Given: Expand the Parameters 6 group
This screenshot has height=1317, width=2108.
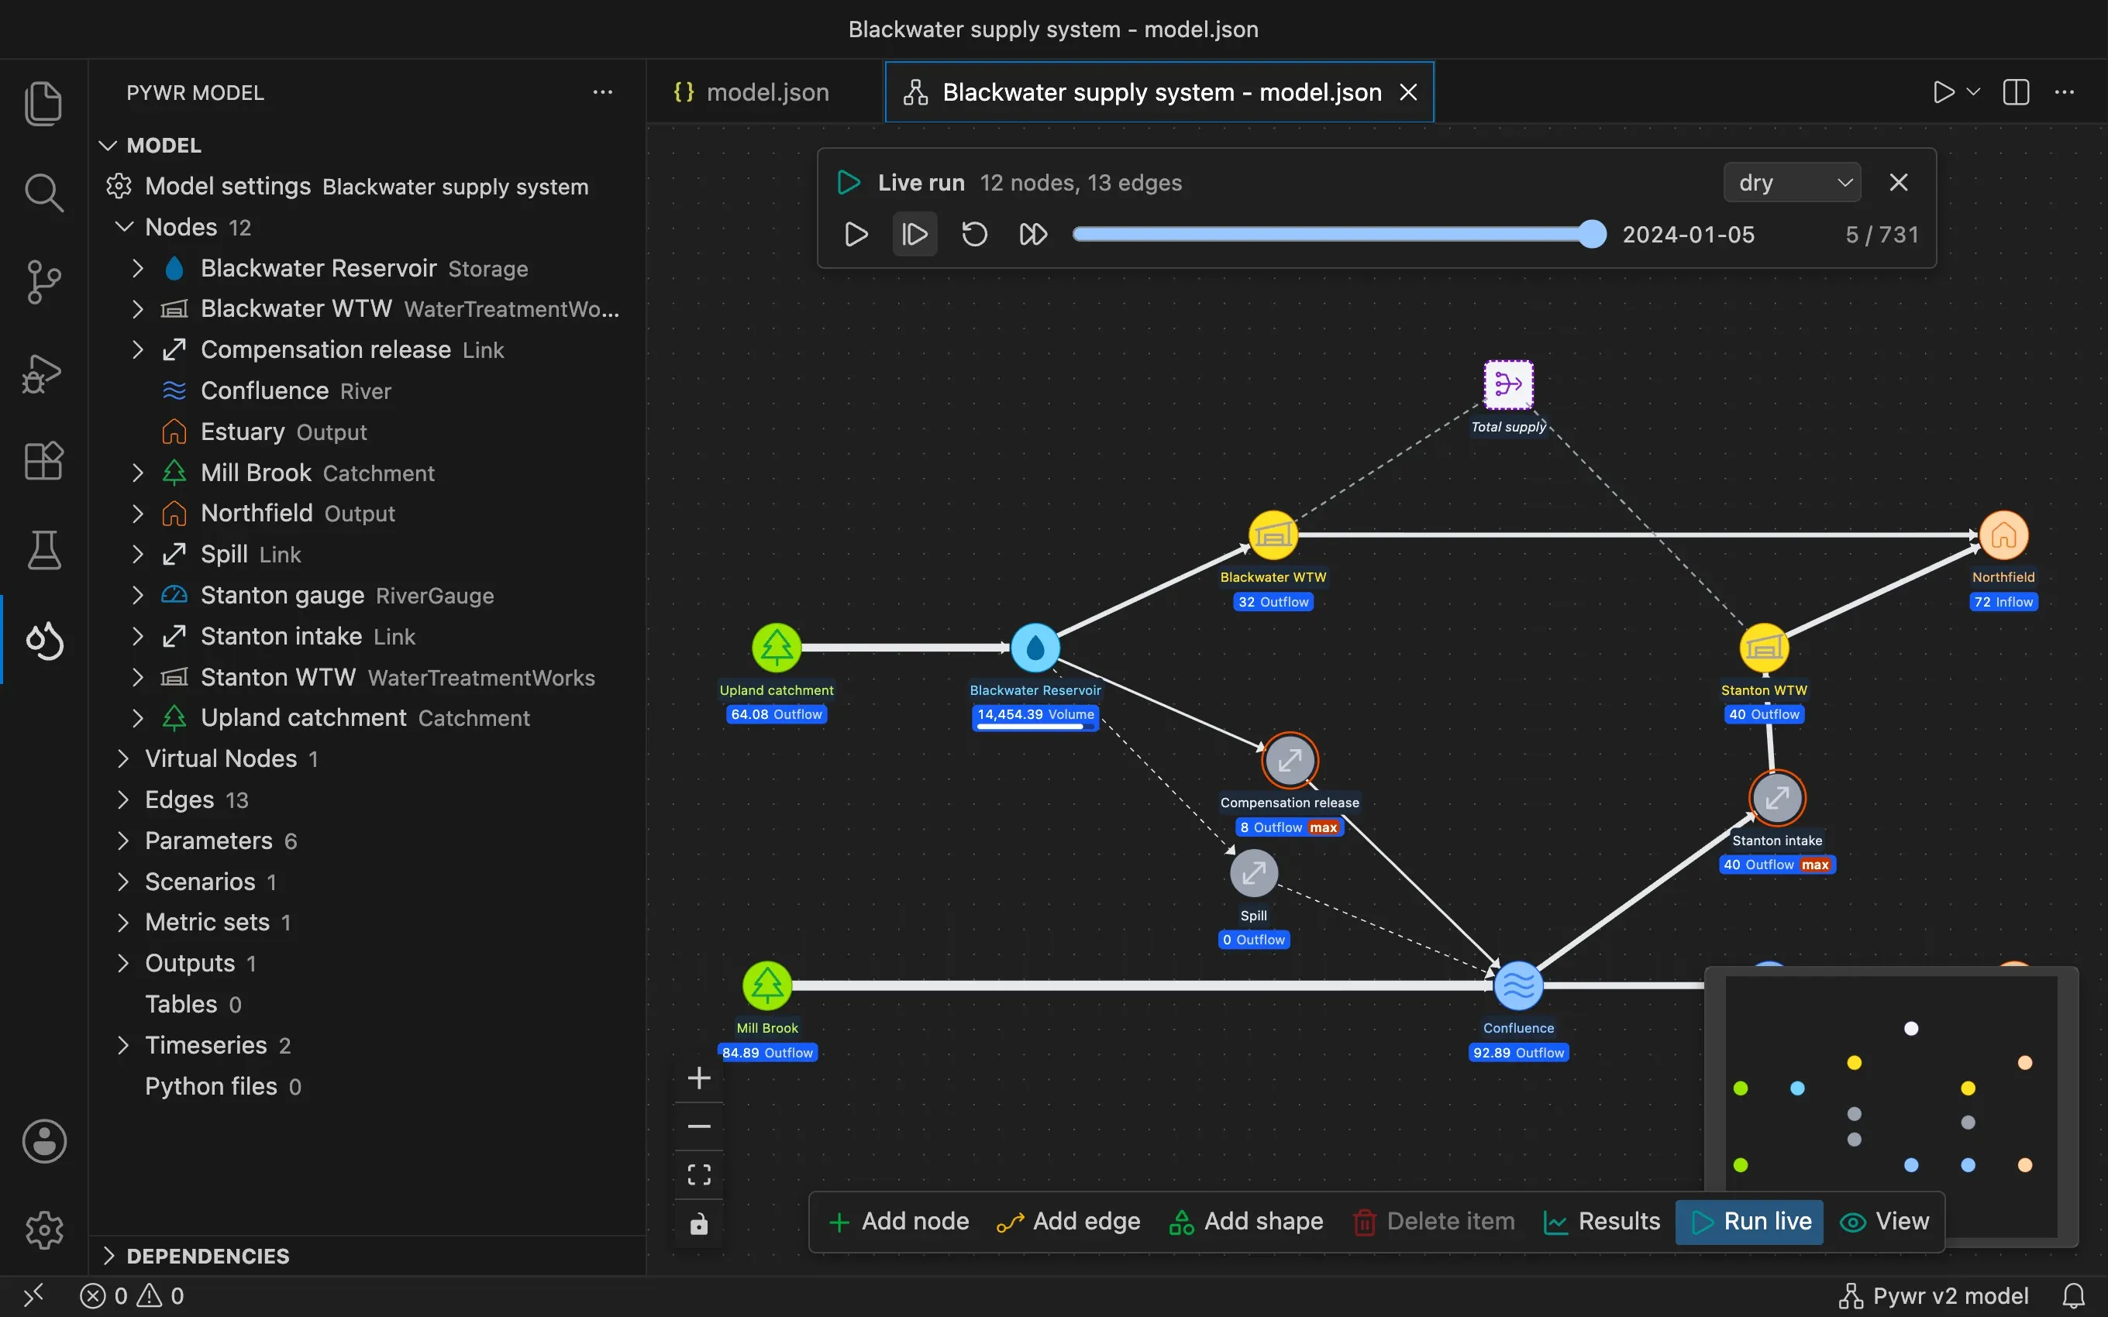Looking at the screenshot, I should pyautogui.click(x=122, y=841).
